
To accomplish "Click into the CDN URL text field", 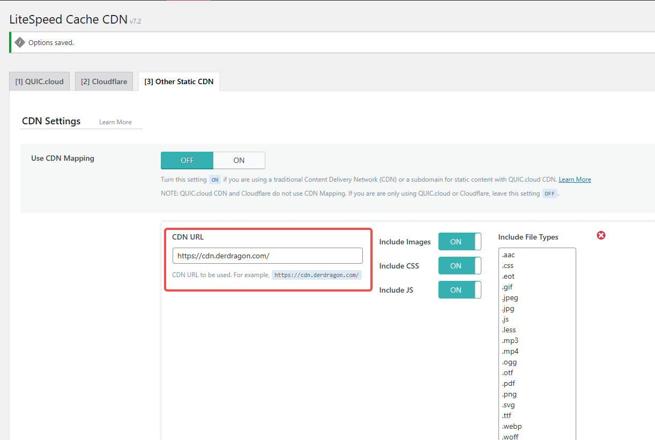I will point(267,256).
